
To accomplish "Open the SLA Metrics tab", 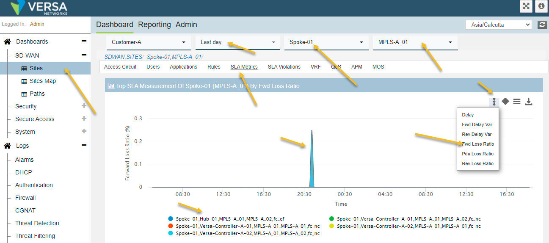I will point(244,67).
